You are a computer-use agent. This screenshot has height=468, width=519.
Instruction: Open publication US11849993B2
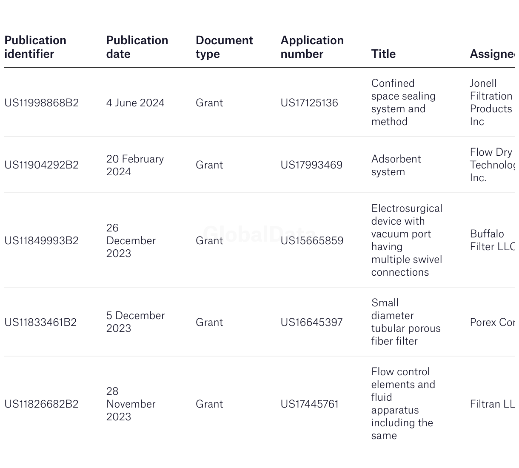point(42,241)
